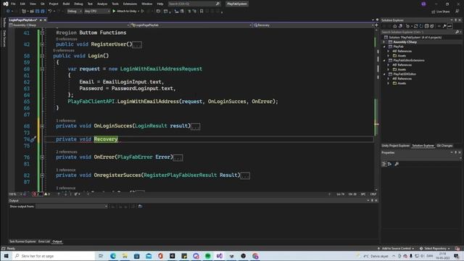
Task: Click the editor warning count indicator
Action: 47,194
